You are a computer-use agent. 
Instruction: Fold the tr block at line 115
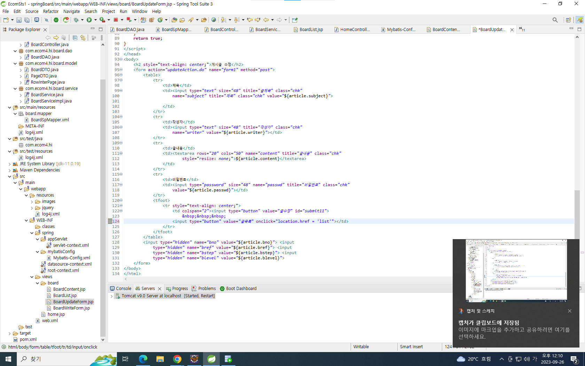point(121,174)
